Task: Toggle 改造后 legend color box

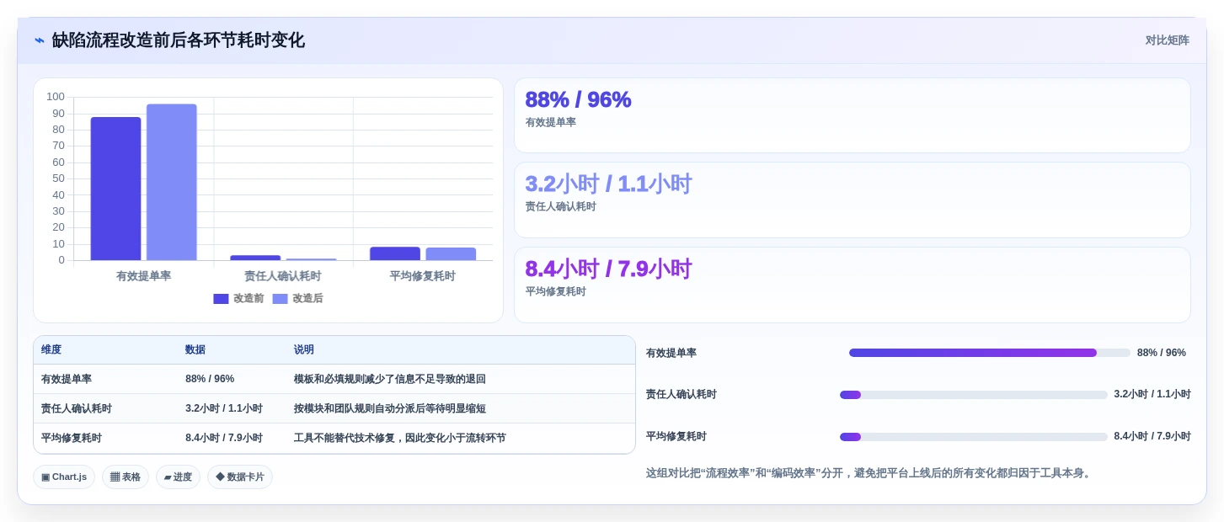Action: pyautogui.click(x=281, y=299)
